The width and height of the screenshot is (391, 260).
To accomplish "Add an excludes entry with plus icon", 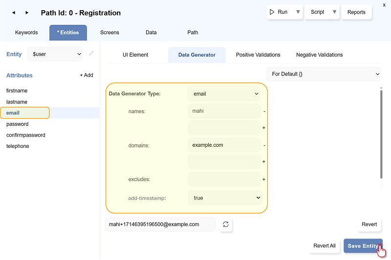I will point(264,180).
